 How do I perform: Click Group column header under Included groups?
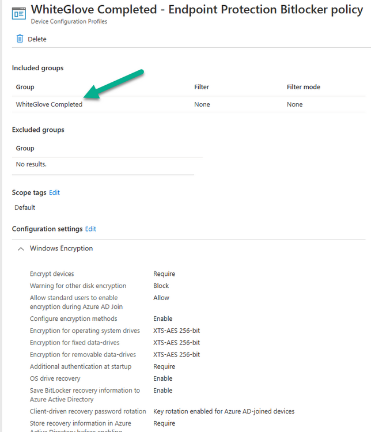click(x=25, y=87)
